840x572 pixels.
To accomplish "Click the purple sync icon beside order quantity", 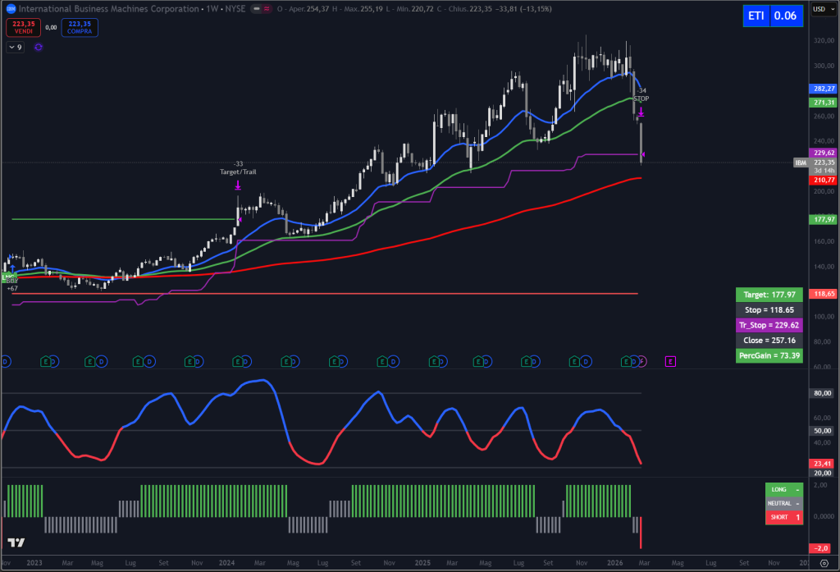I will pyautogui.click(x=37, y=48).
